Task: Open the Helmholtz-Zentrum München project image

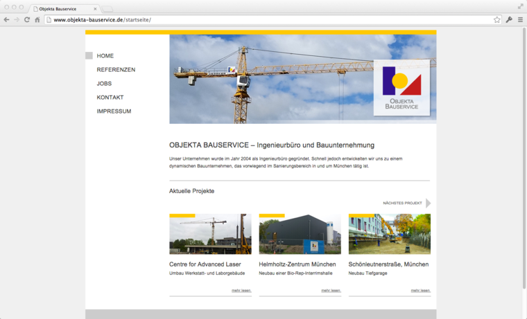Action: (x=300, y=234)
